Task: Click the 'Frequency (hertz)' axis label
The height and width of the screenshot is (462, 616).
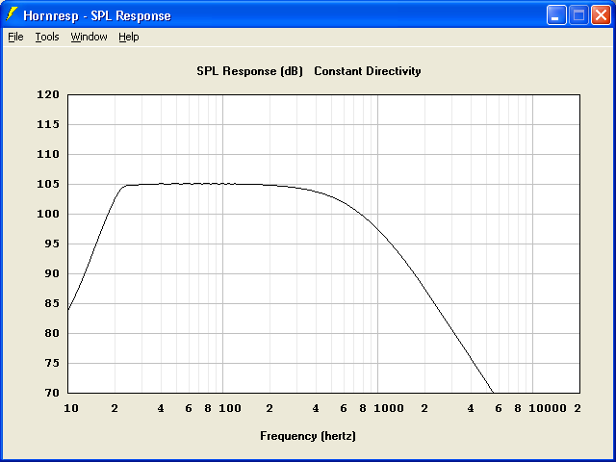Action: coord(308,436)
